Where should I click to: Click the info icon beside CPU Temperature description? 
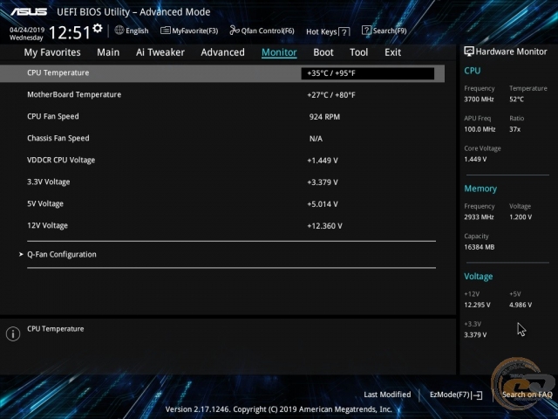pyautogui.click(x=13, y=333)
